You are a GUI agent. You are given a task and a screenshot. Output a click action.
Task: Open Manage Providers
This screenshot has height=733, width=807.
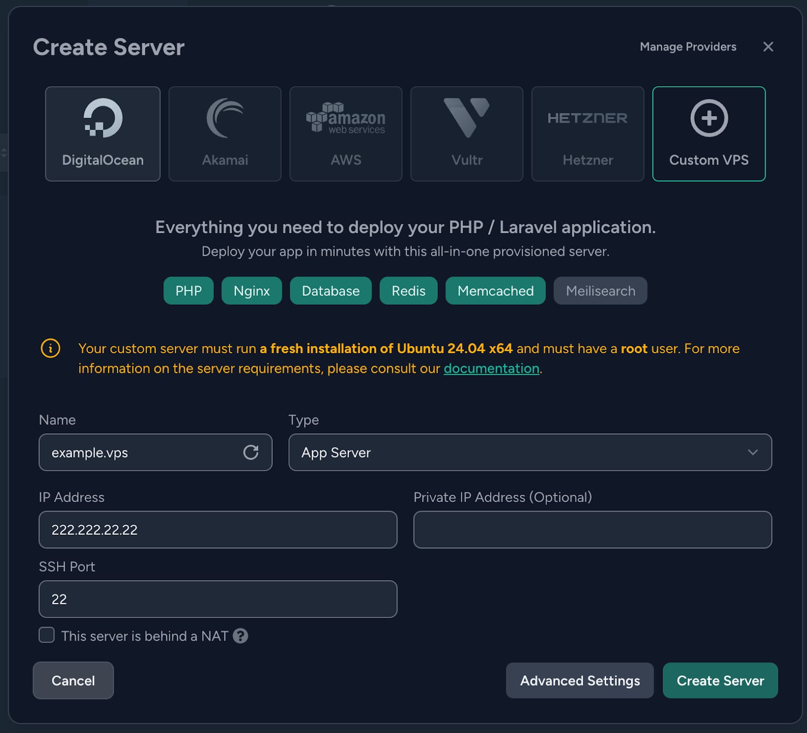[687, 47]
